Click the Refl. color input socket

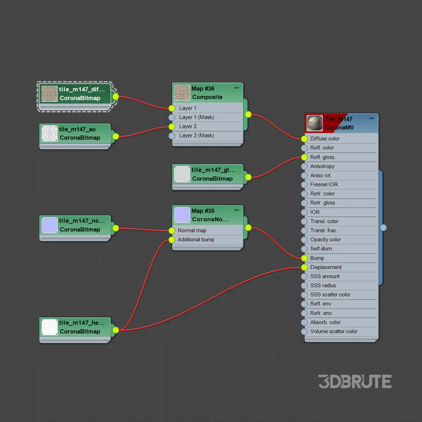pyautogui.click(x=304, y=148)
